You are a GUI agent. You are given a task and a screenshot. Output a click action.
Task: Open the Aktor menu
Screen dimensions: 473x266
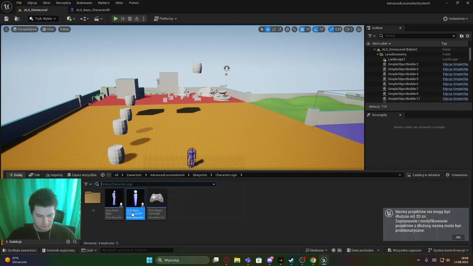point(119,3)
